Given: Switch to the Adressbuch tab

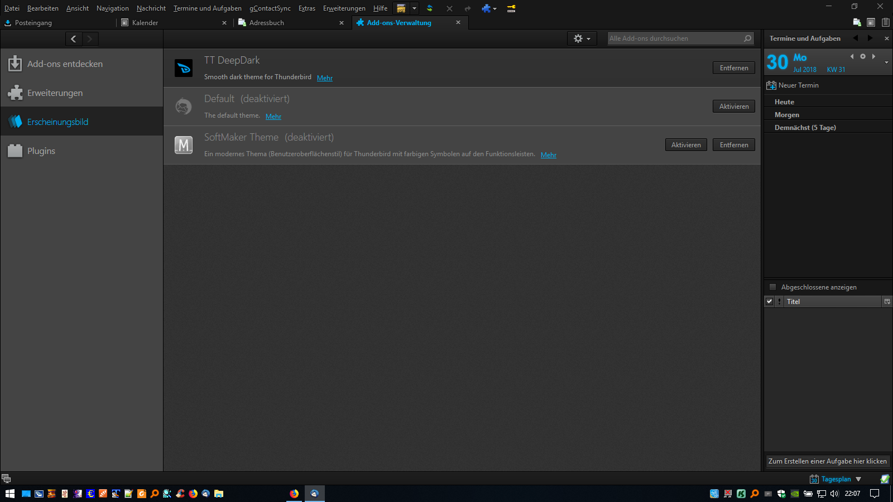Looking at the screenshot, I should click(291, 23).
